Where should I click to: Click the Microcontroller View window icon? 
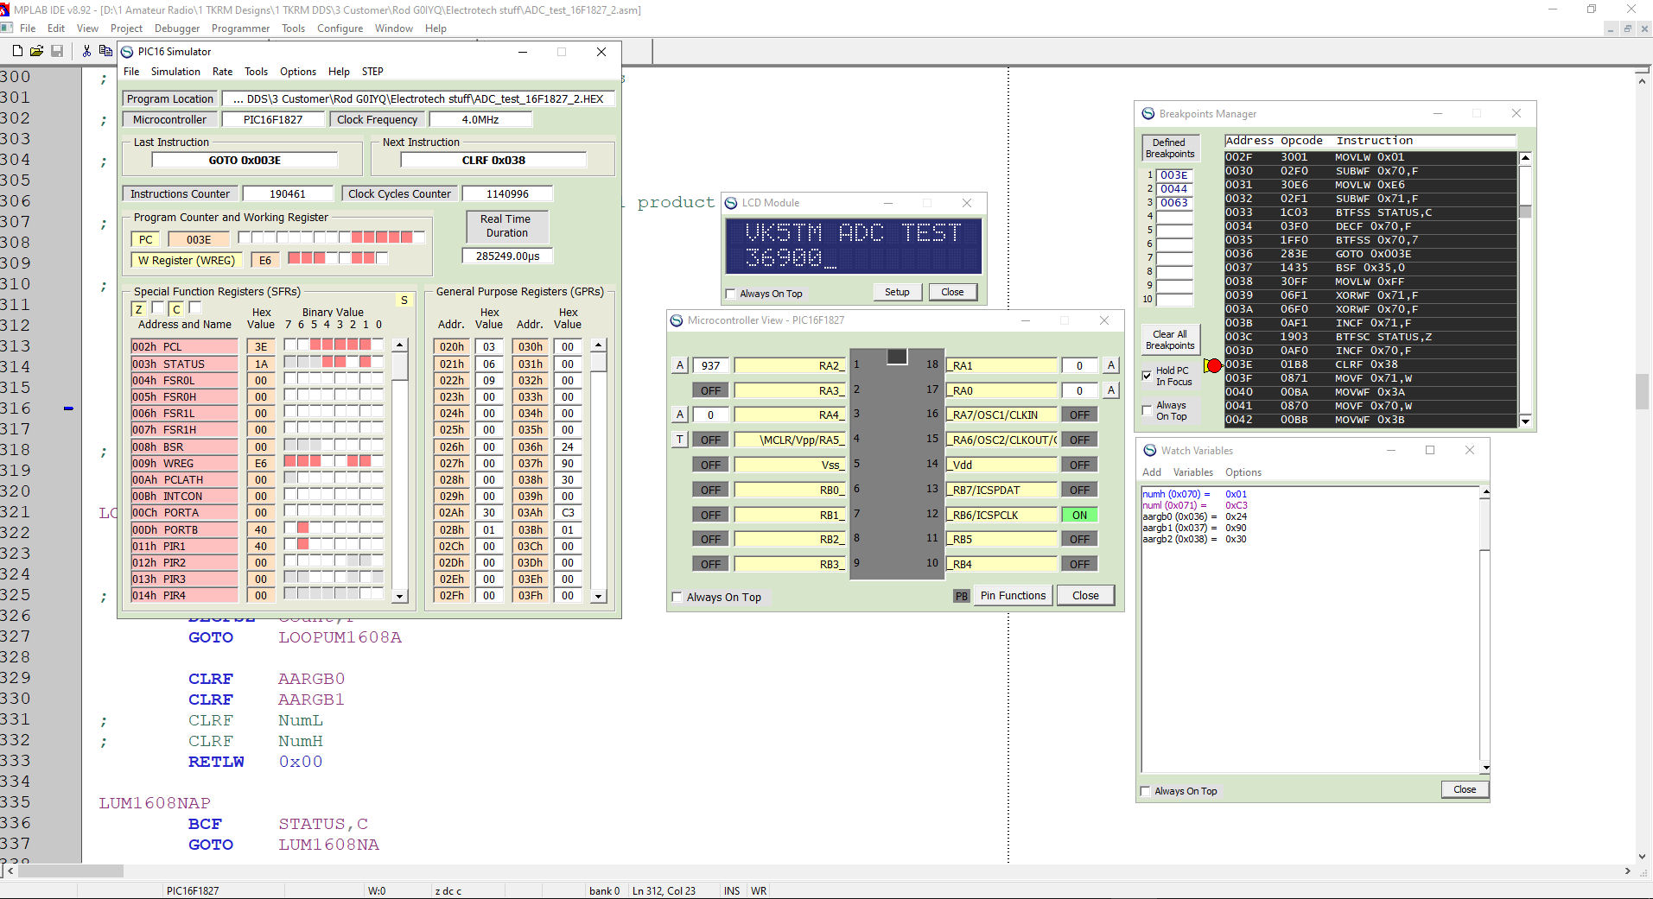pos(677,320)
